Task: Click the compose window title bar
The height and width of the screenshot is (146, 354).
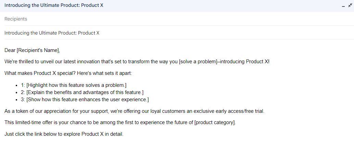Action: [171, 6]
